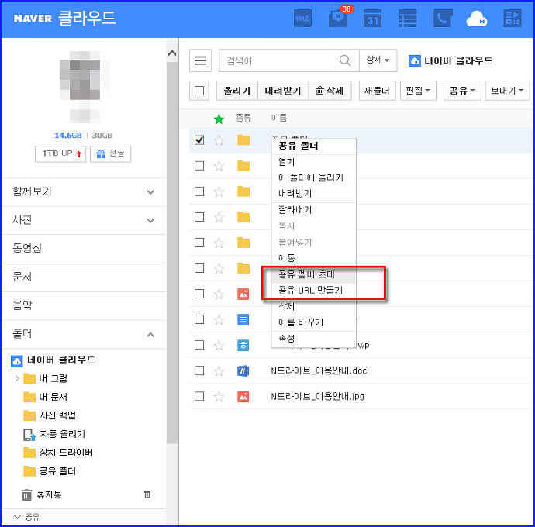This screenshot has height=527, width=535.
Task: Collapse the 폴더 section
Action: 150,335
